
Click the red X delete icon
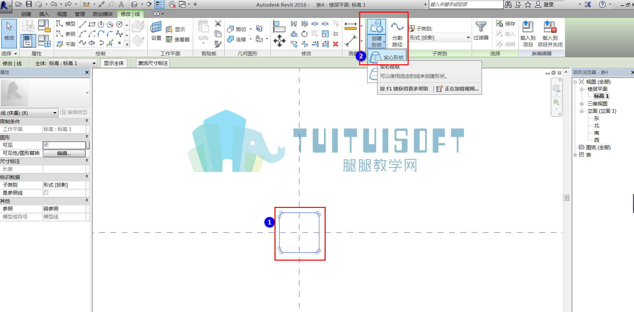(x=336, y=44)
